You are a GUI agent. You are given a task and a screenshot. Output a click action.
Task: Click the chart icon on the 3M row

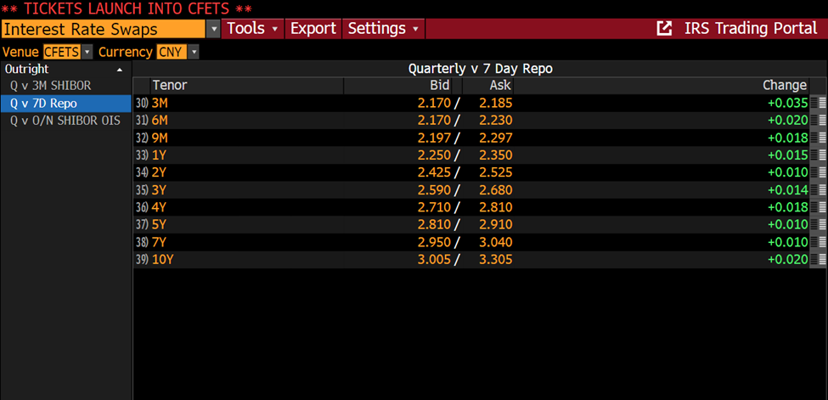click(x=818, y=103)
